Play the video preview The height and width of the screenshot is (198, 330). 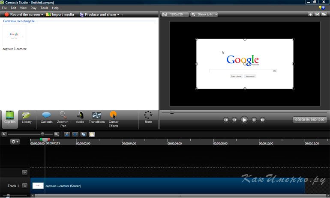(x=244, y=120)
